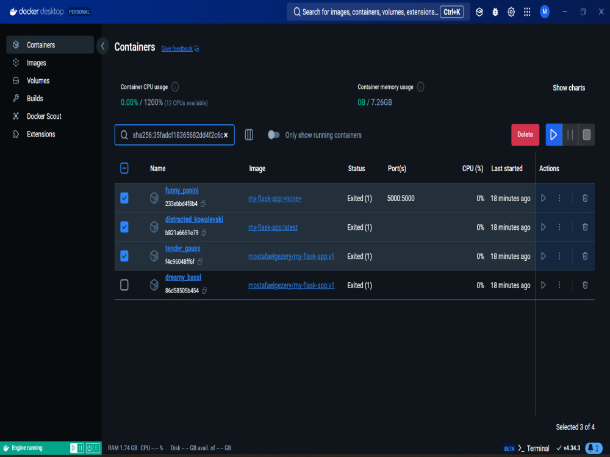Screen dimensions: 610x457
Task: Copy the dreamy_bassi container ID
Action: pos(204,290)
